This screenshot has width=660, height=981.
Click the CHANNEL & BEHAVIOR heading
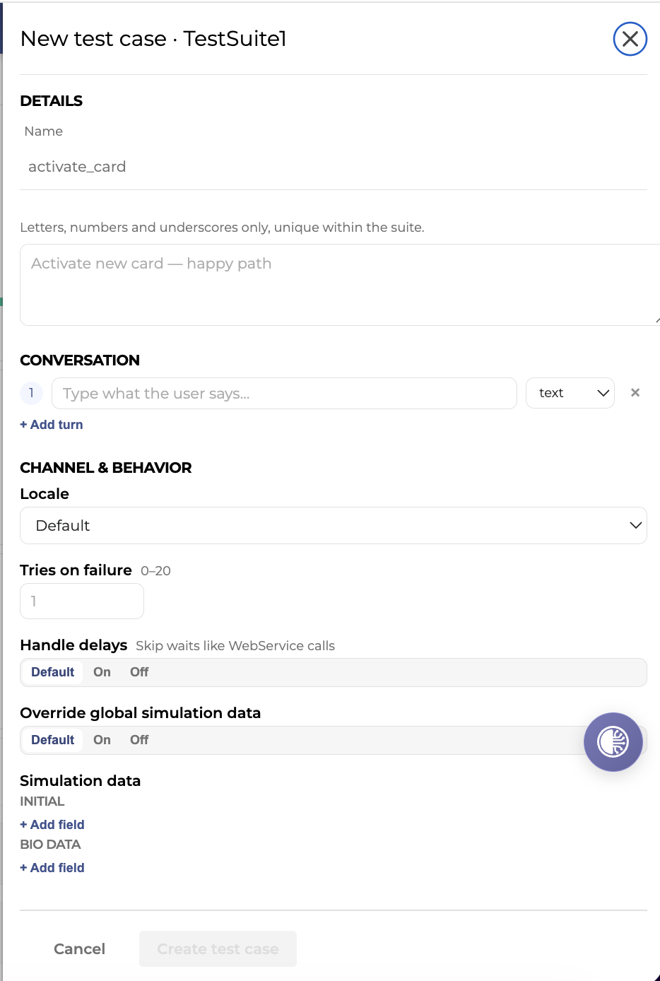coord(106,468)
